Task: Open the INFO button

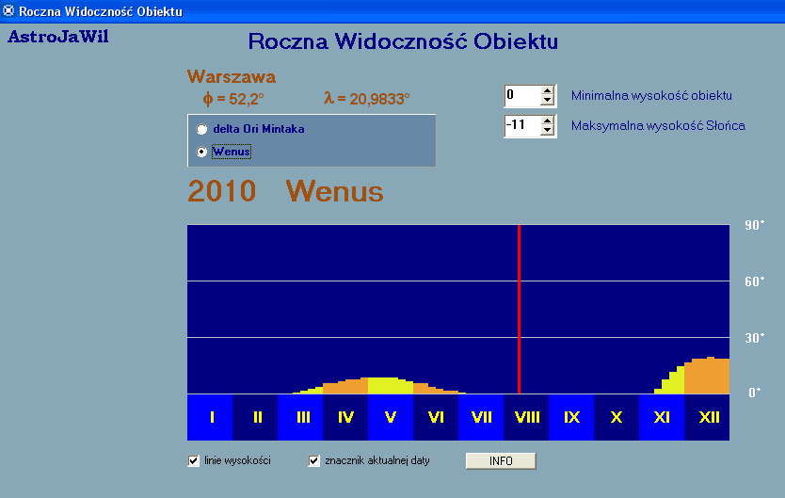Action: (501, 461)
